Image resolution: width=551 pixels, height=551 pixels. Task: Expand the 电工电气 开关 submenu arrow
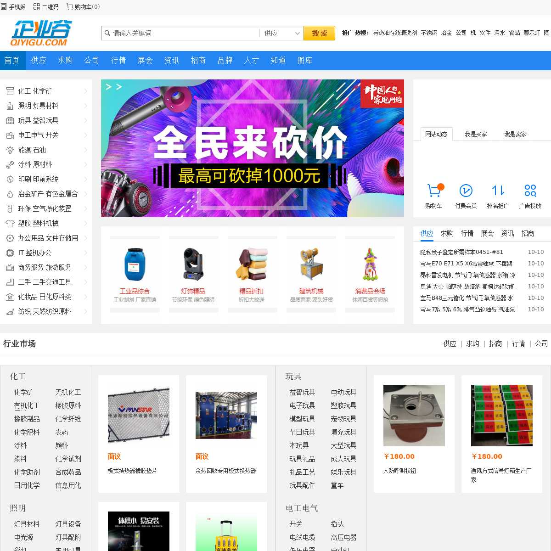[85, 135]
